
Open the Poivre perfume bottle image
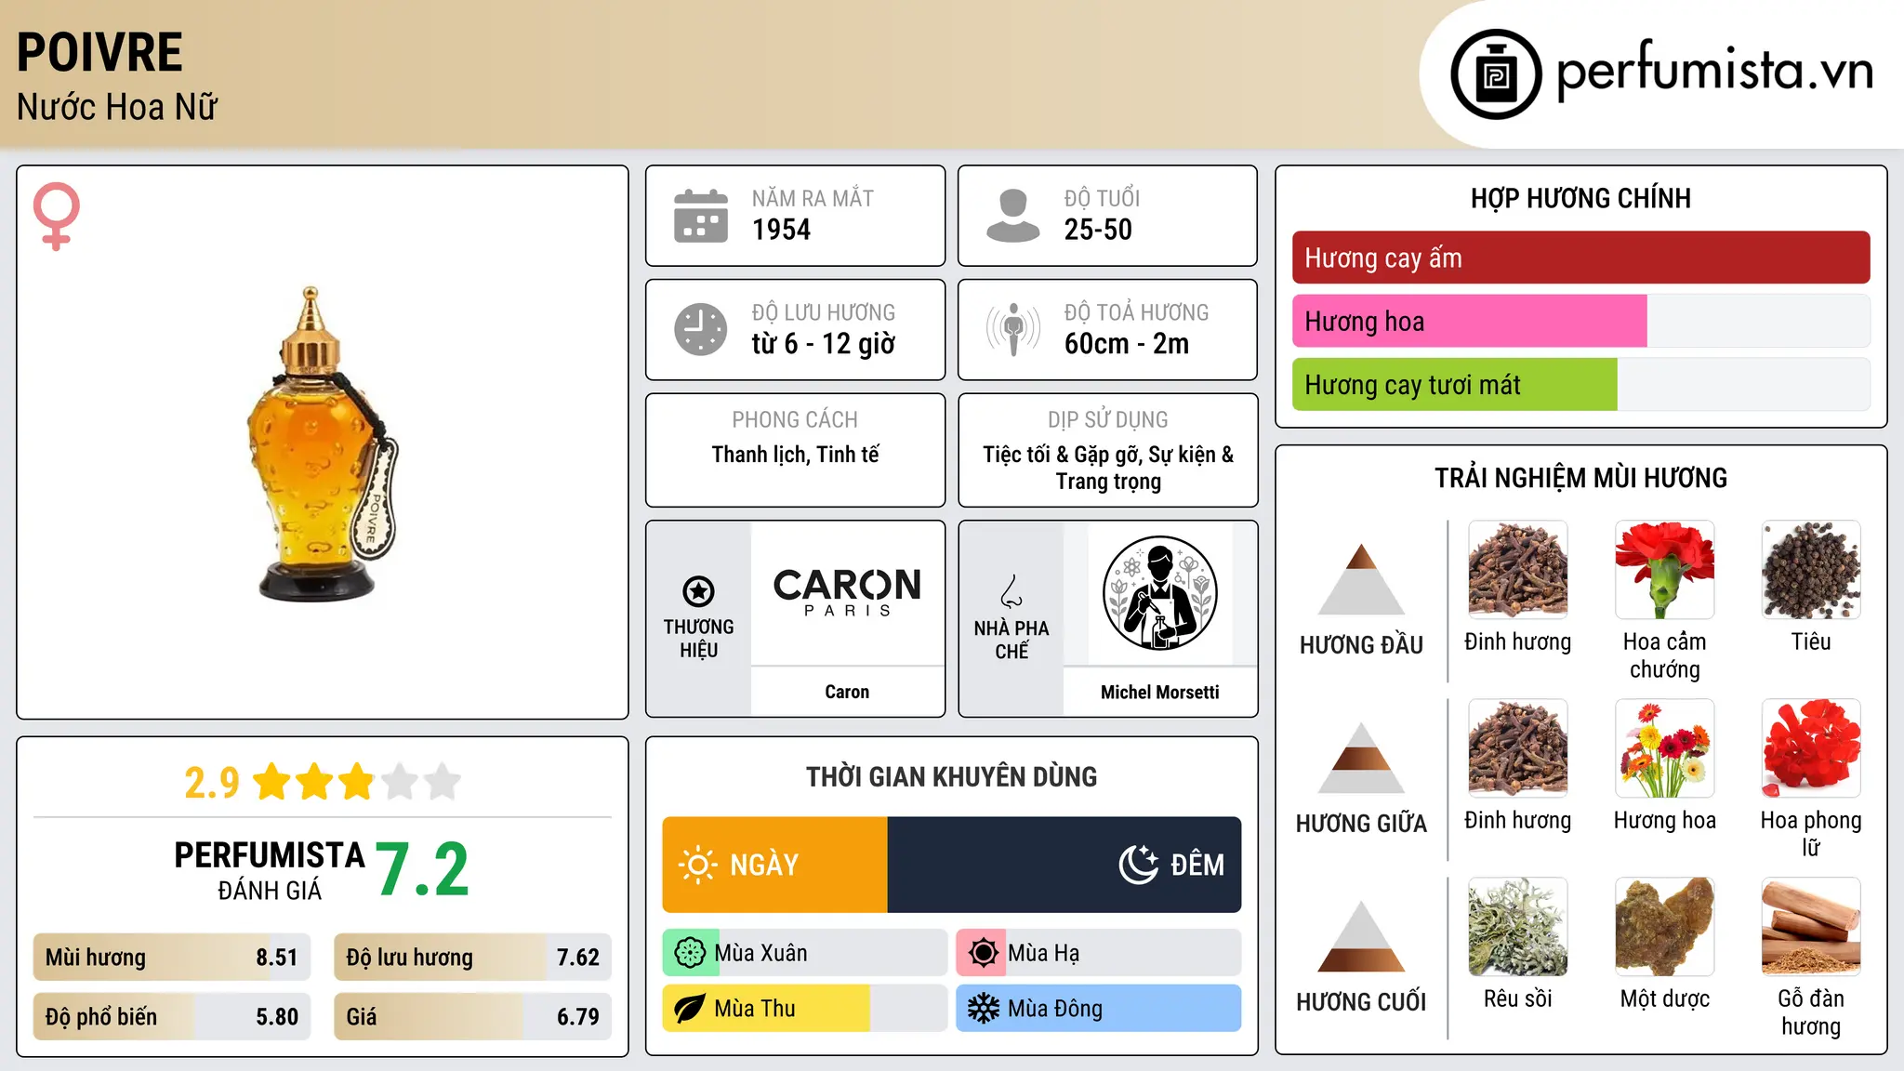click(x=322, y=443)
